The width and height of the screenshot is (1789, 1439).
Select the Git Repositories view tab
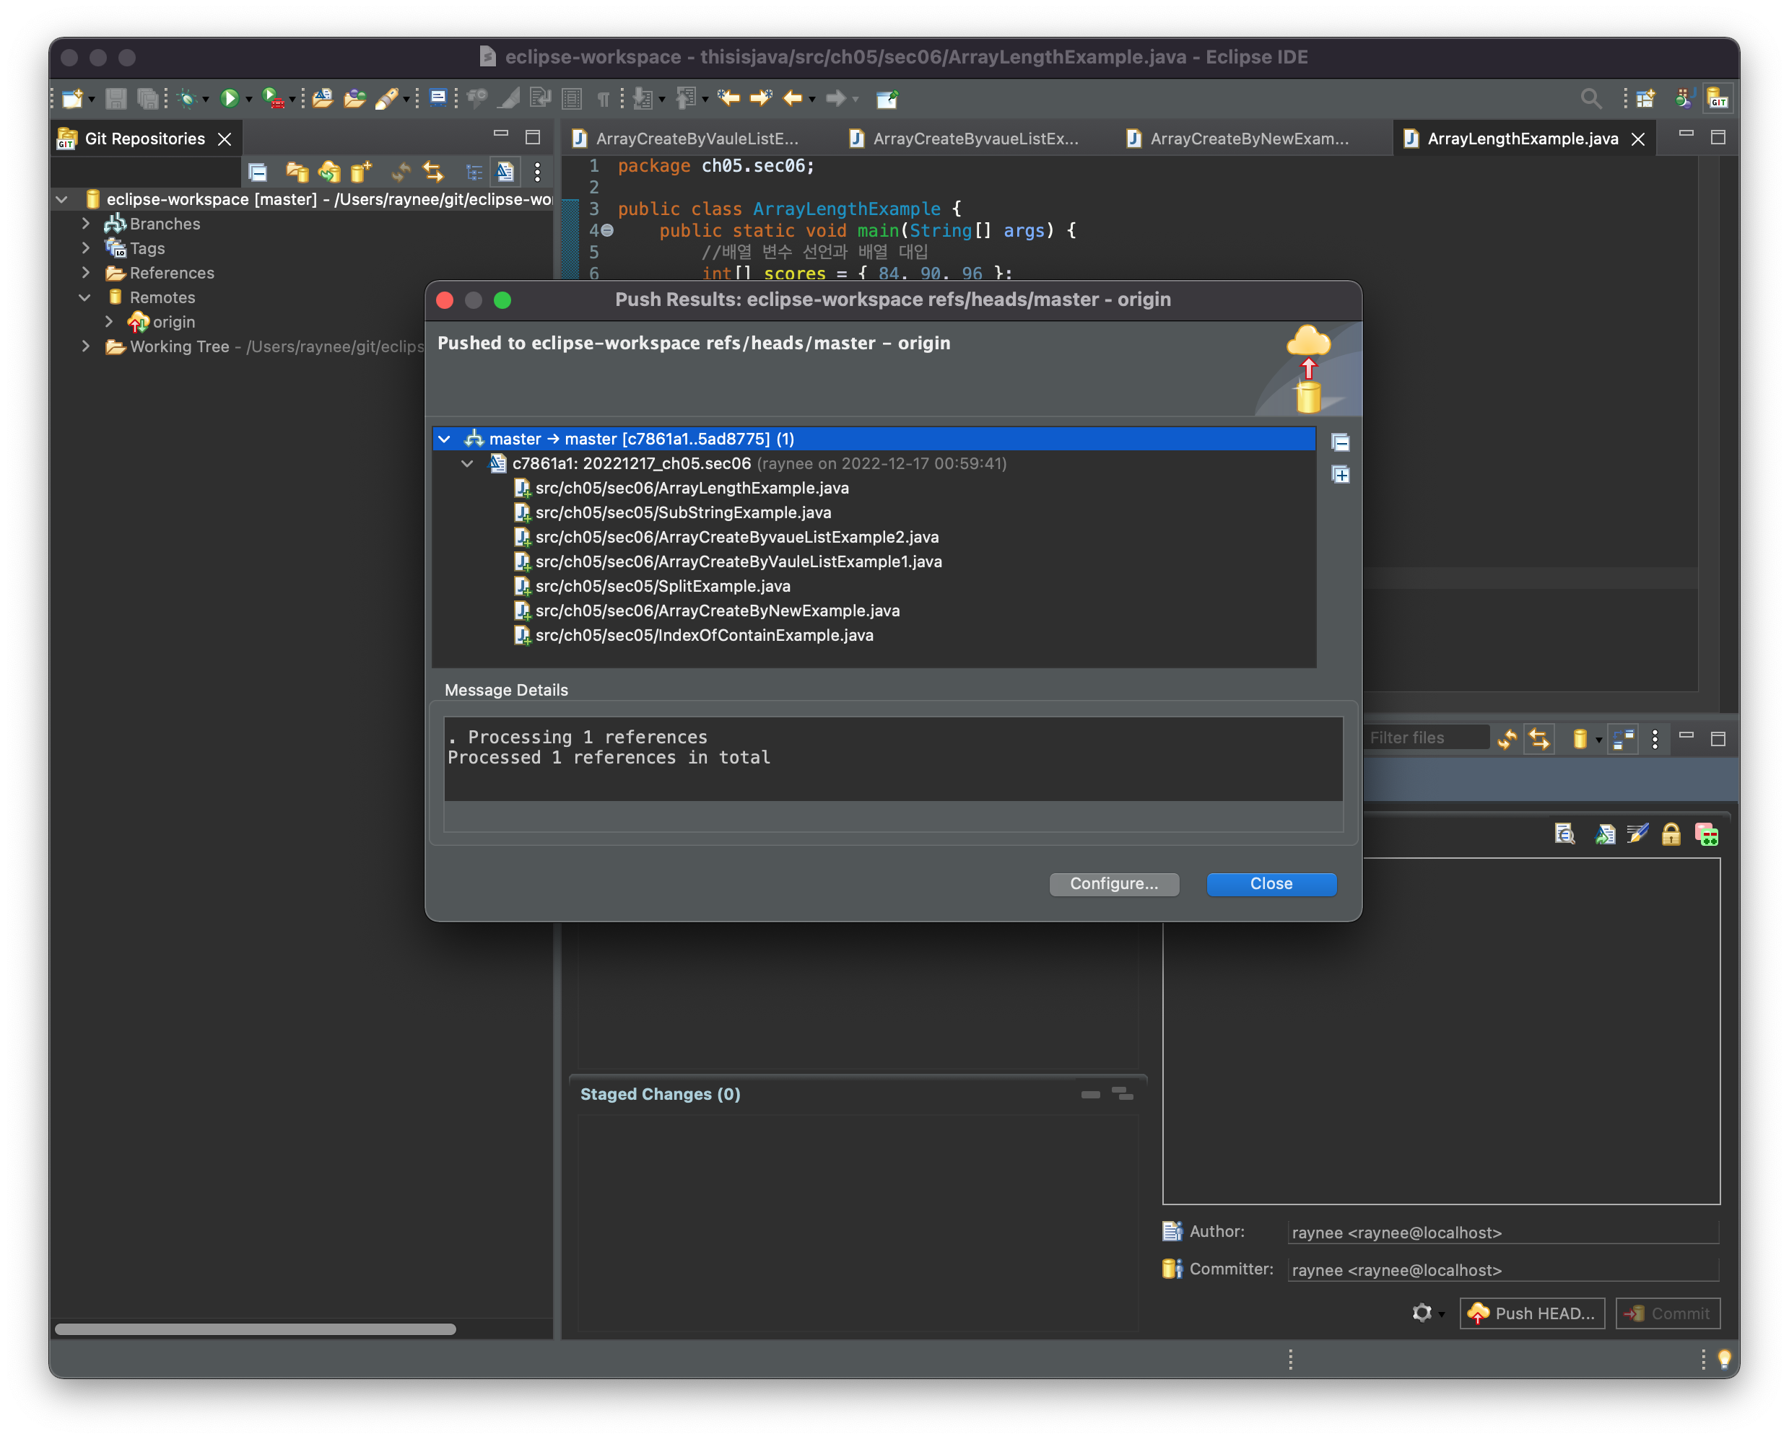(144, 139)
